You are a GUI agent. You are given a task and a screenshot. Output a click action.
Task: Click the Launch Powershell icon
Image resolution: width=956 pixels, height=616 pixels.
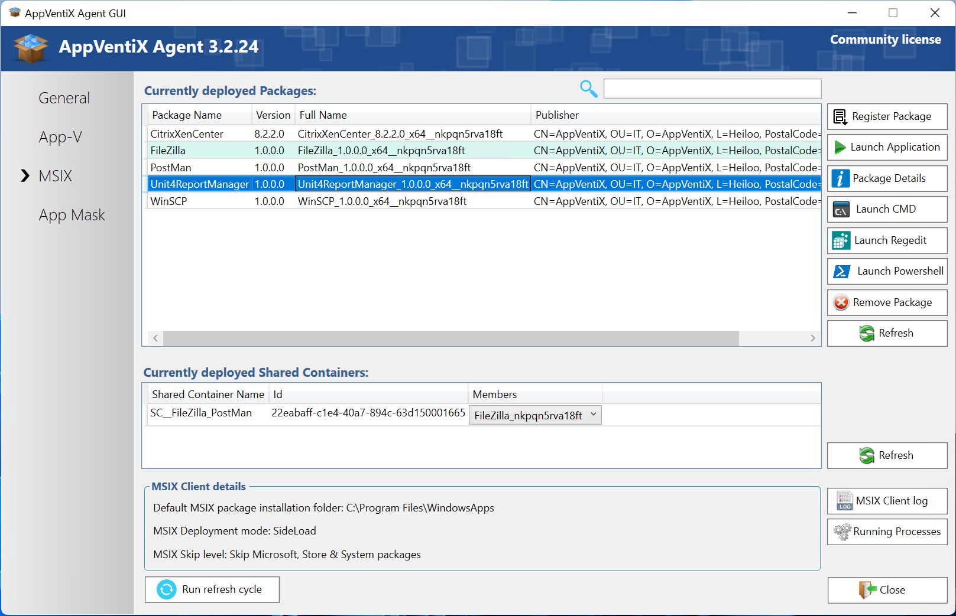pyautogui.click(x=841, y=272)
